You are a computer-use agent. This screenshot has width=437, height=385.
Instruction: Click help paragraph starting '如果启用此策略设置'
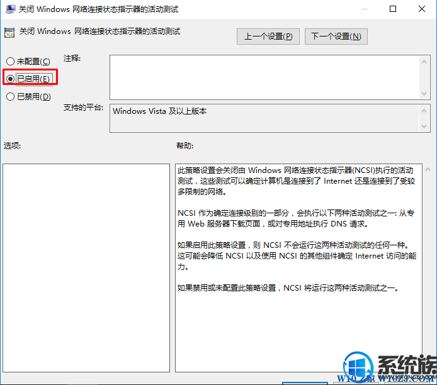point(297,256)
